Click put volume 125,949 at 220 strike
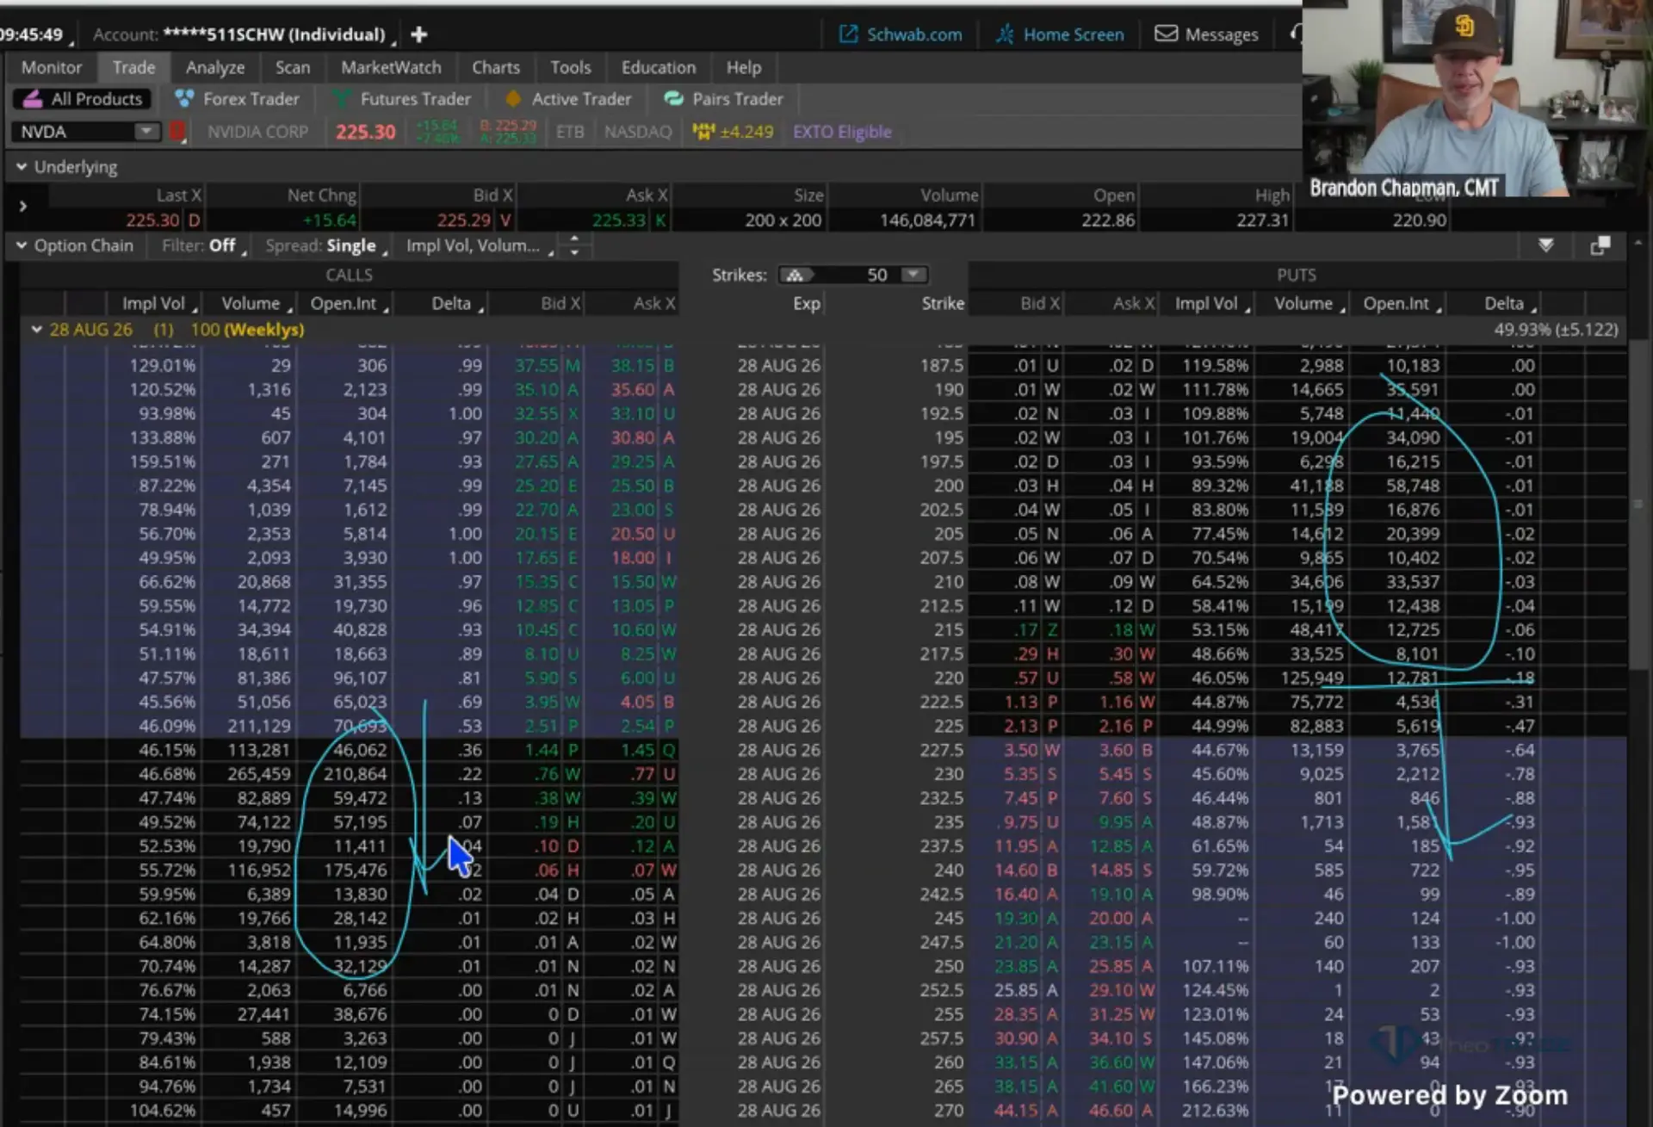Viewport: 1653px width, 1127px height. point(1311,678)
